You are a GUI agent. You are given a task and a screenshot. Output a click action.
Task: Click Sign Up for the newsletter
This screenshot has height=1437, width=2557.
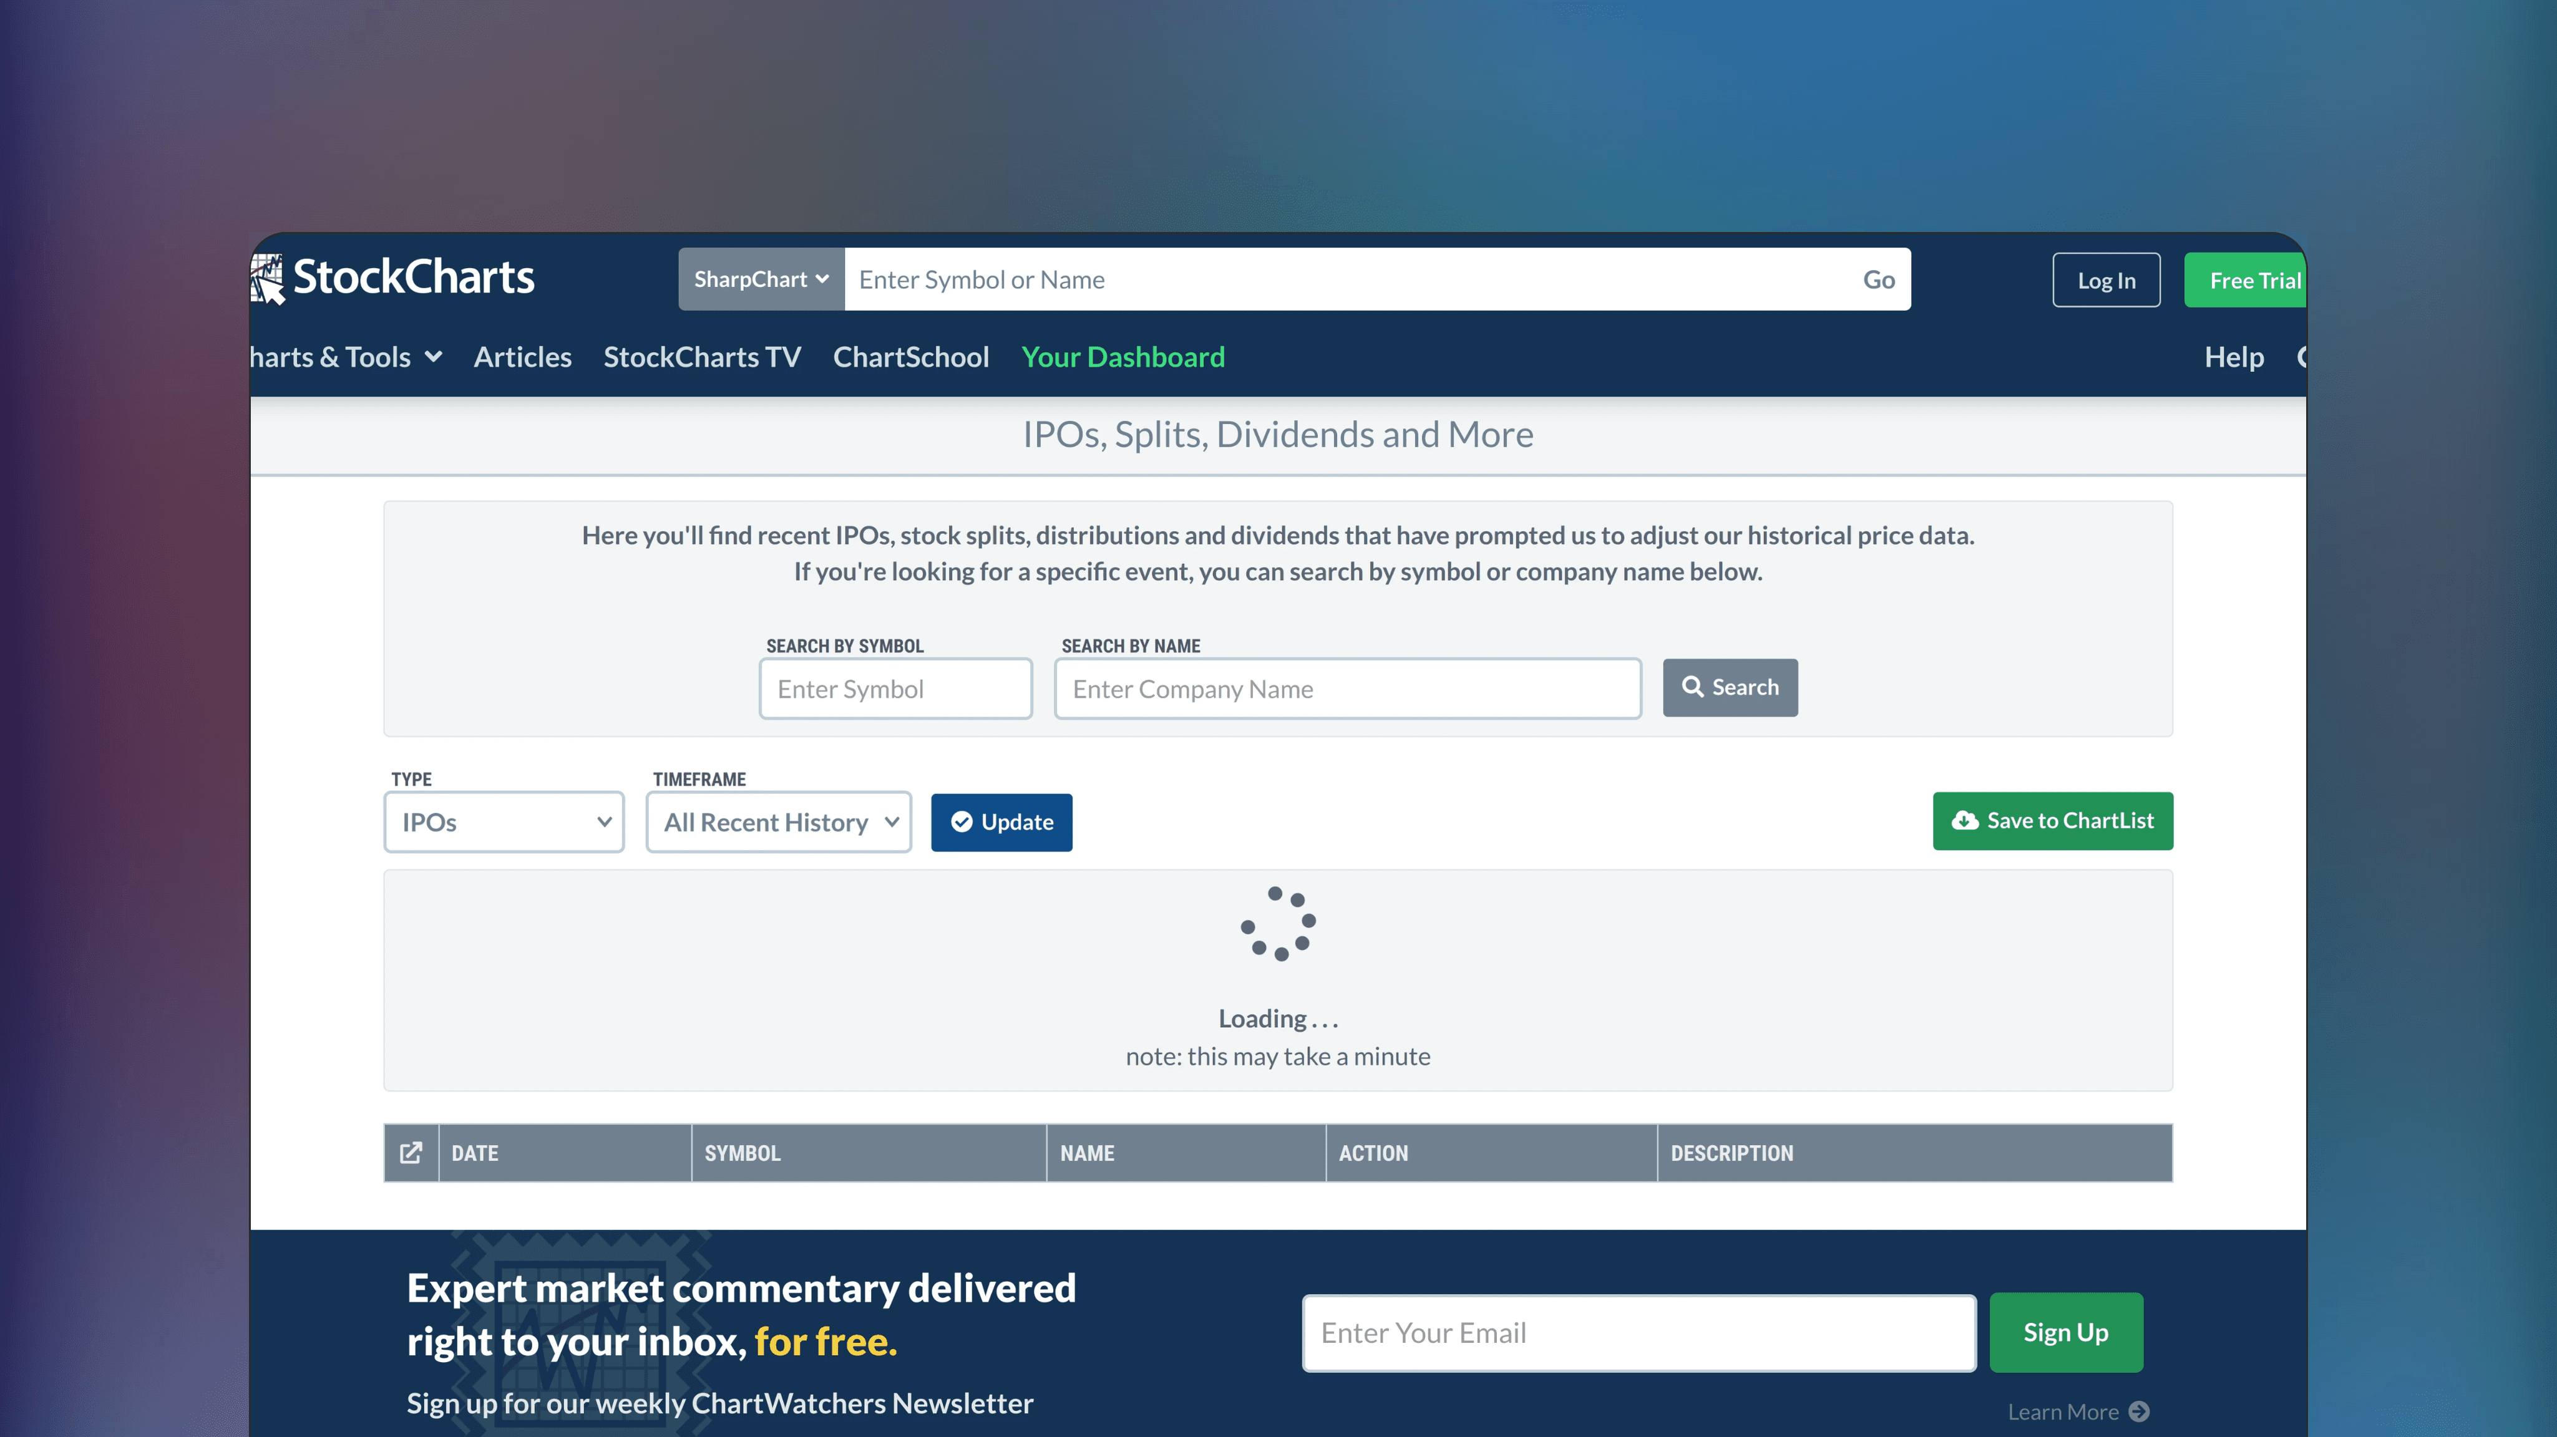point(2066,1333)
